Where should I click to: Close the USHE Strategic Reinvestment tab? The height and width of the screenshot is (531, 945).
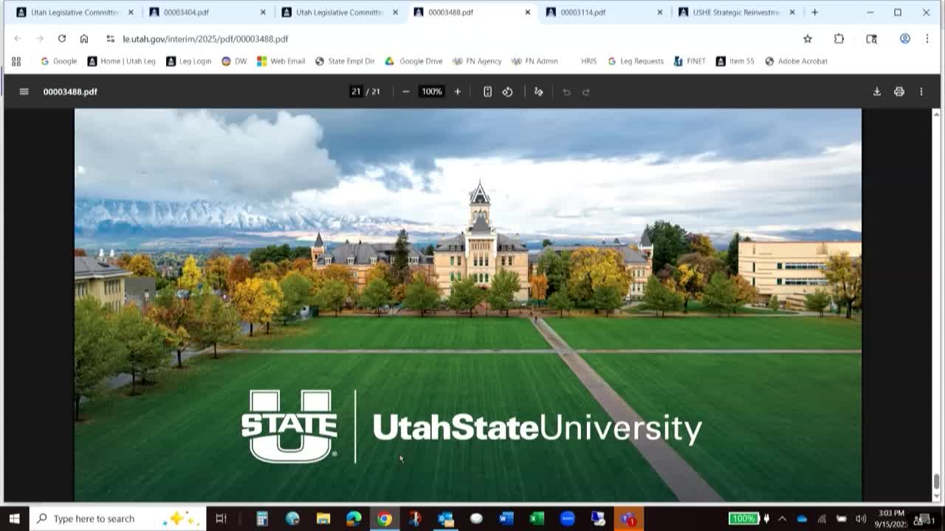pos(792,12)
